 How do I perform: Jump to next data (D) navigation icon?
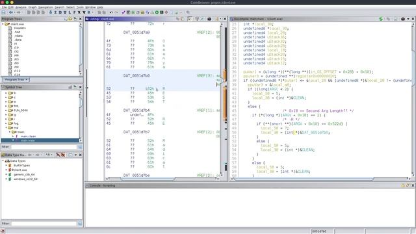(x=60, y=12)
